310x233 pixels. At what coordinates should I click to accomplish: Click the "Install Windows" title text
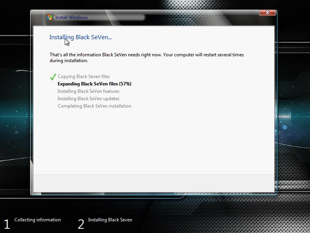point(71,17)
